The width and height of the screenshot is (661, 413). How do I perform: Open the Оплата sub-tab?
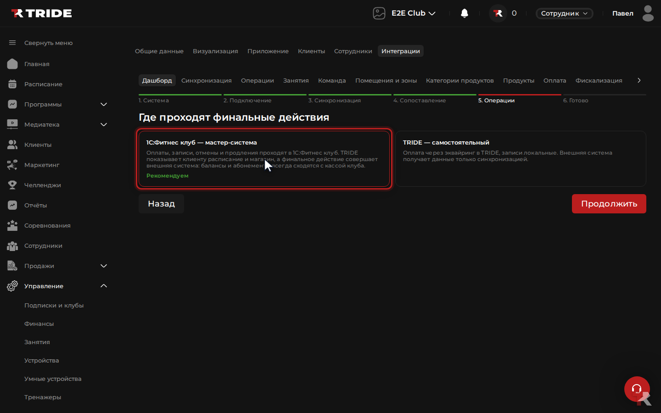click(555, 80)
